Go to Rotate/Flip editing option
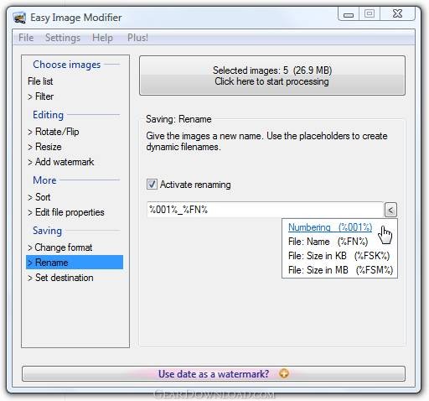 [x=54, y=132]
